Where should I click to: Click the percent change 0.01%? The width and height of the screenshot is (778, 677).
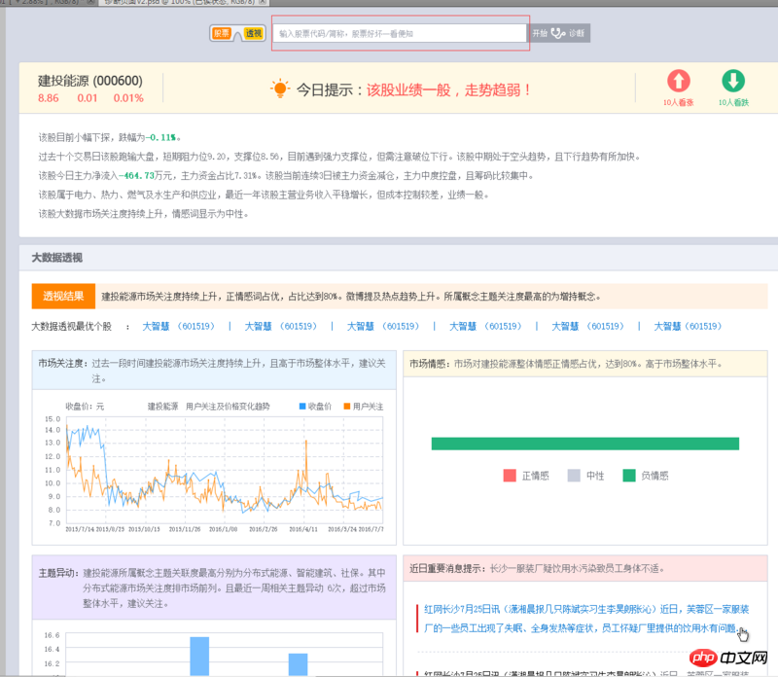click(128, 98)
